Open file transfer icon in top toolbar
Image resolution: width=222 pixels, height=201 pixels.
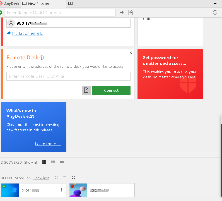tap(131, 13)
